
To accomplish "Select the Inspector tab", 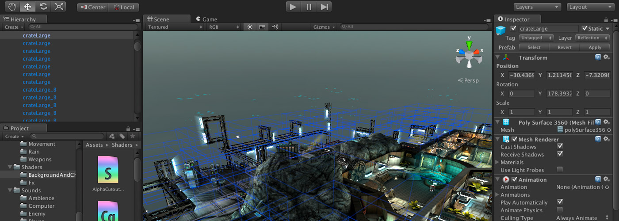I will (x=517, y=19).
